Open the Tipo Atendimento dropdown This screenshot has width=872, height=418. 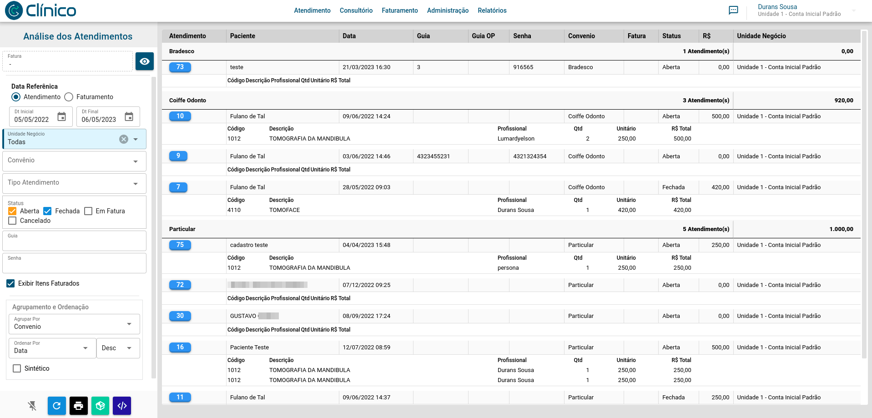(x=135, y=184)
